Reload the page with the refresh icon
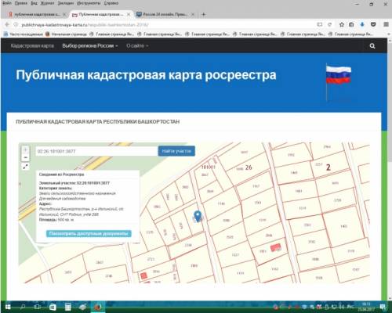 click(x=330, y=24)
